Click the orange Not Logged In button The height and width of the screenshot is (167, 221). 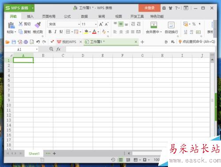(x=149, y=8)
